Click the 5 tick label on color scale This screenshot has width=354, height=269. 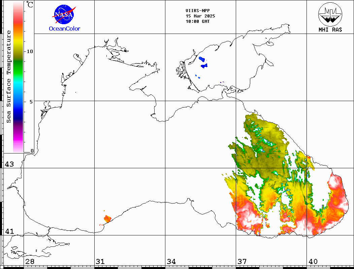[x=31, y=101]
